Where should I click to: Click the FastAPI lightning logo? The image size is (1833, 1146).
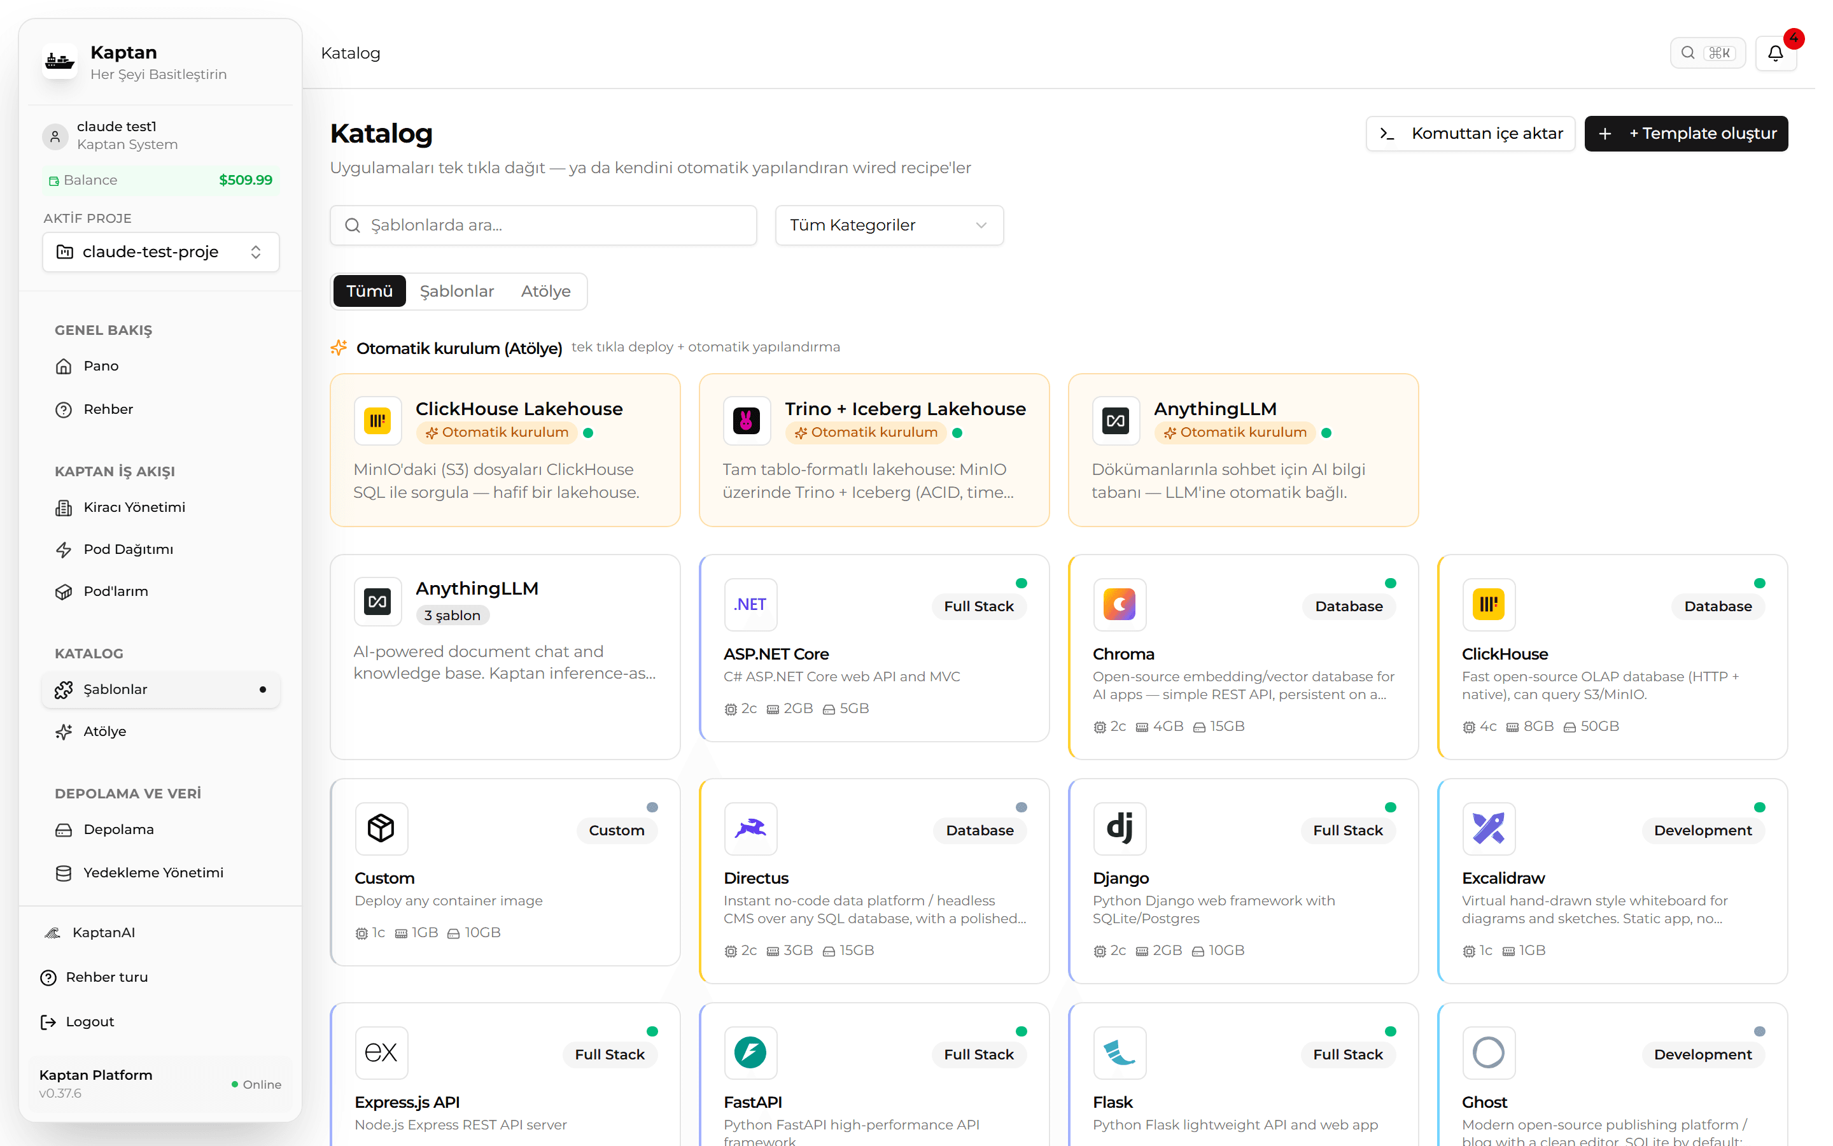click(750, 1052)
